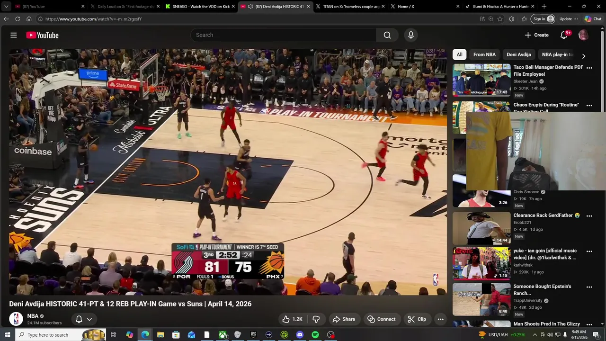Switch to SNEAKO Kick browser tab
This screenshot has width=606, height=341.
[201, 7]
